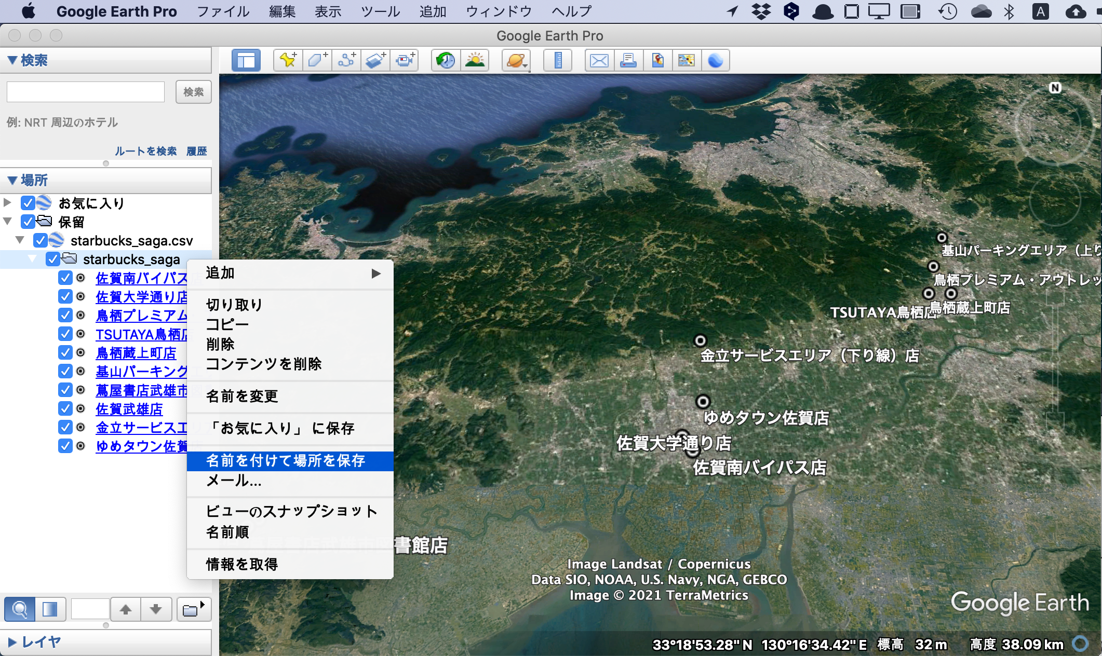This screenshot has height=656, width=1102.
Task: Move selected item down with arrow
Action: tap(156, 609)
